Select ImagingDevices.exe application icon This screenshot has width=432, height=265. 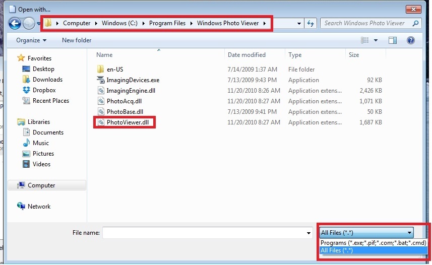[x=100, y=80]
